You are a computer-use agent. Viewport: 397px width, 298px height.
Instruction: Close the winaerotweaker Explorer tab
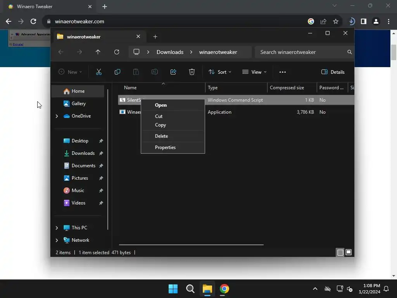tap(138, 36)
